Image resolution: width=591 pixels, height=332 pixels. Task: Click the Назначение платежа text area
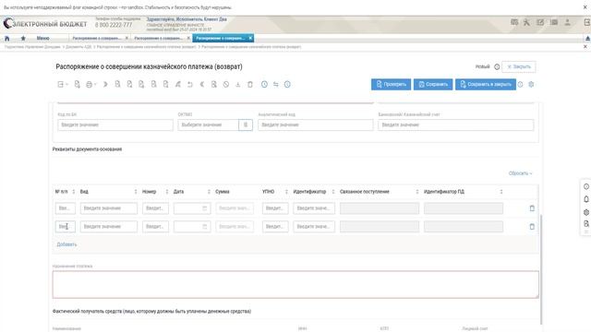pos(295,285)
